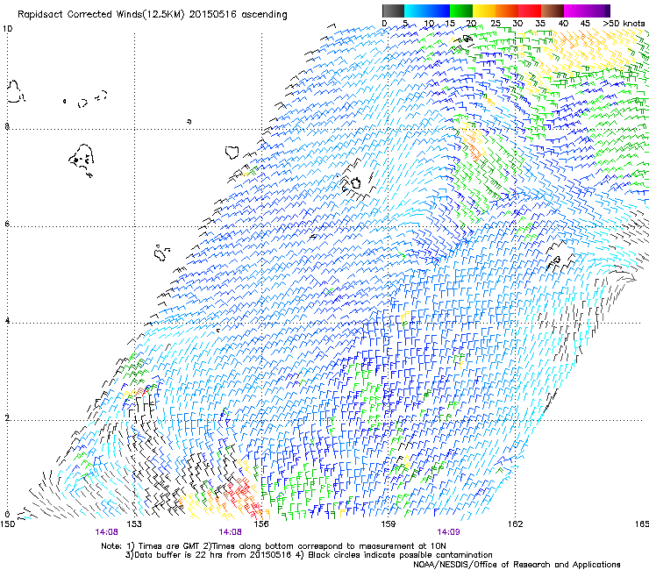Click the legend label '20'
This screenshot has height=570, width=649.
(472, 24)
